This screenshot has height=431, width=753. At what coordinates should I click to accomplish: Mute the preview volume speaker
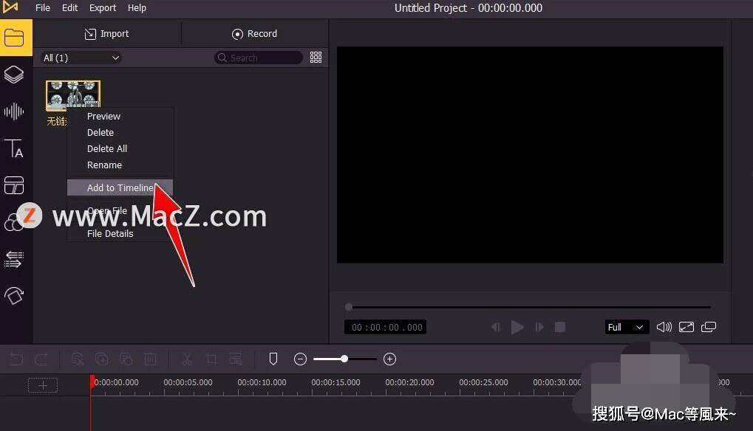(x=664, y=327)
